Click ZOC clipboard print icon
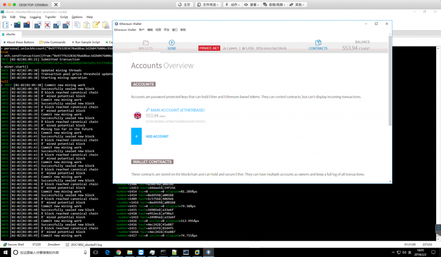The height and width of the screenshot is (257, 441). pos(106,25)
